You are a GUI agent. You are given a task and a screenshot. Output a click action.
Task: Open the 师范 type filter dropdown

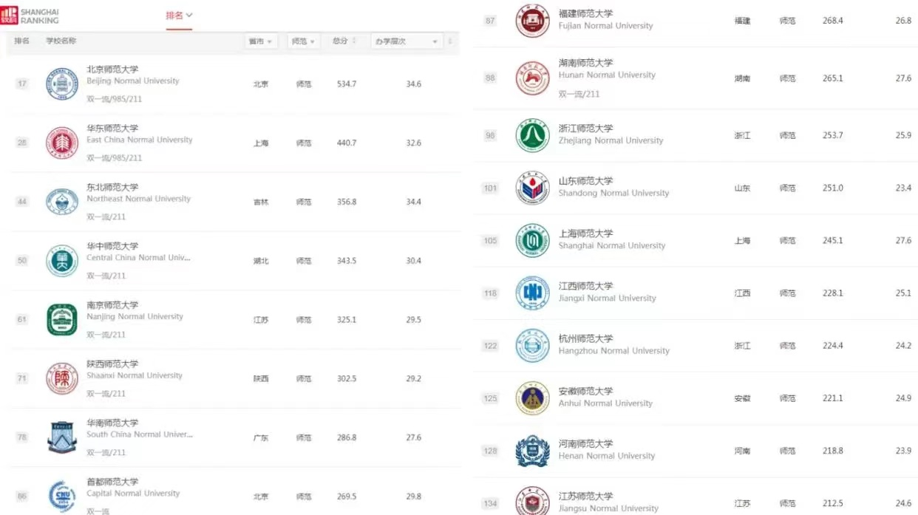[303, 41]
